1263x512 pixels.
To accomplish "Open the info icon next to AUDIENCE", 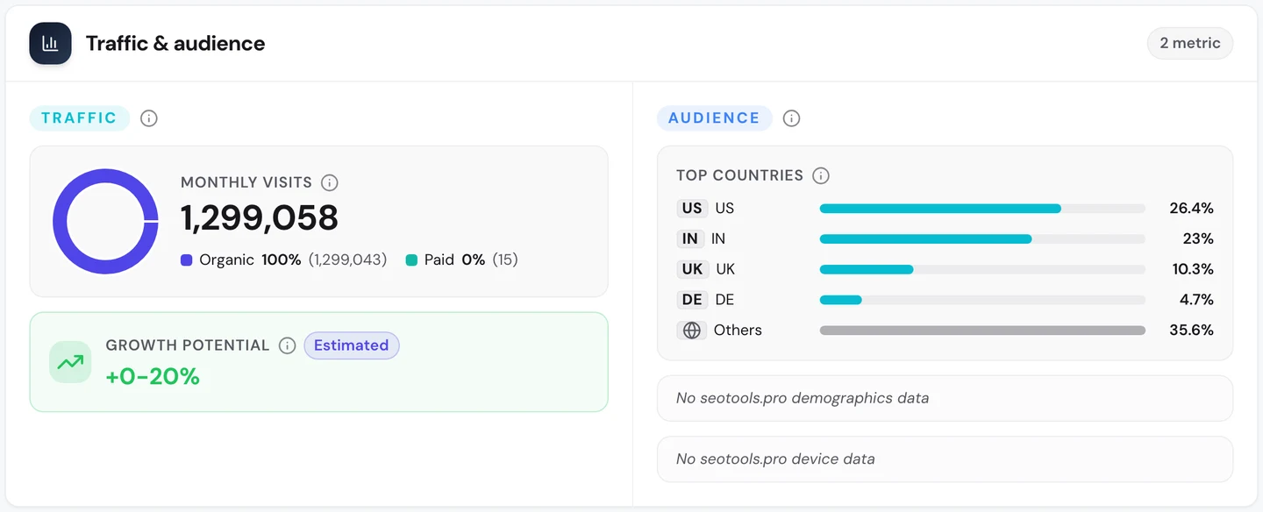I will pos(791,118).
